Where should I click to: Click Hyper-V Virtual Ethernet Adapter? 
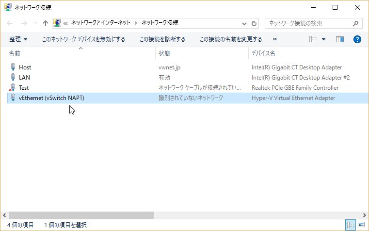[293, 98]
